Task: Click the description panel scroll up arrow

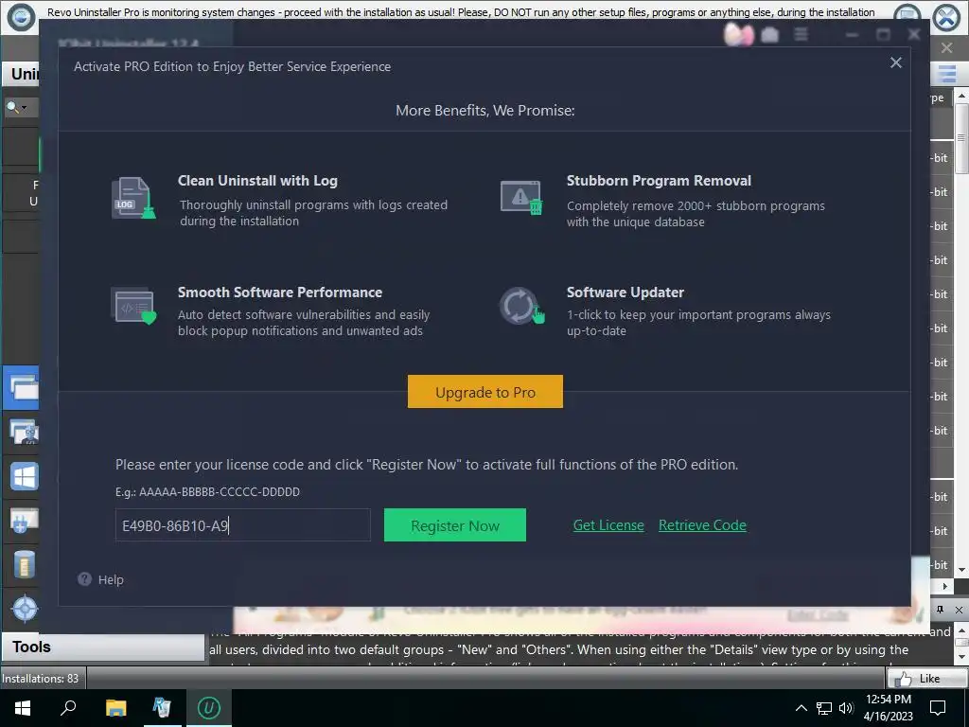Action: point(961,630)
